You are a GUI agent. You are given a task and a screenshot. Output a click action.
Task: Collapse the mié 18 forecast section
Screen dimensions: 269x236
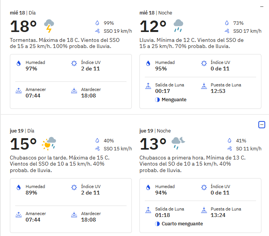pyautogui.click(x=262, y=7)
